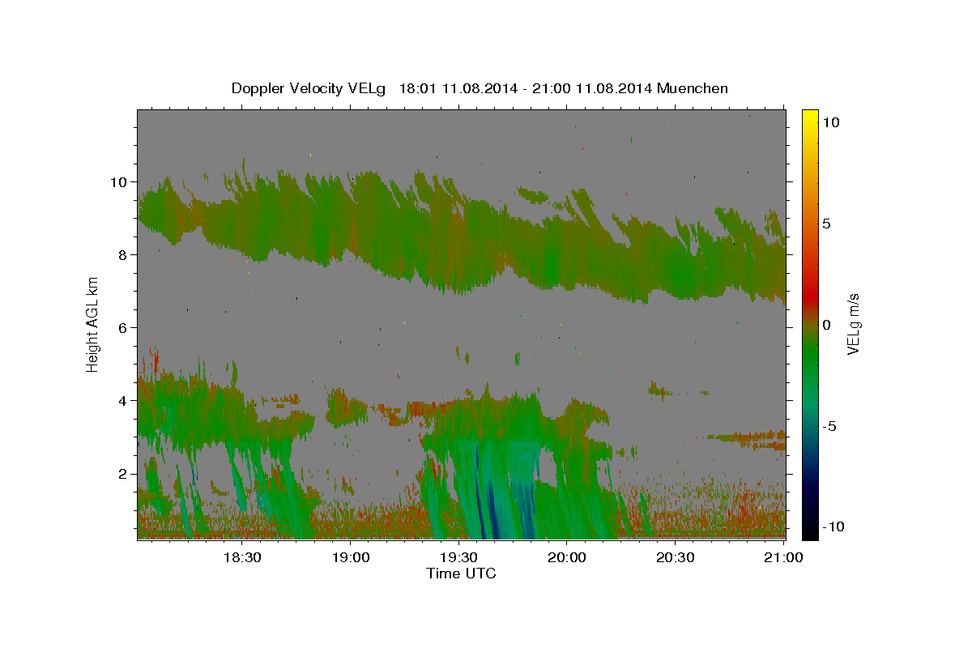This screenshot has width=972, height=648.
Task: Click the height tick label 4
Action: pos(122,400)
